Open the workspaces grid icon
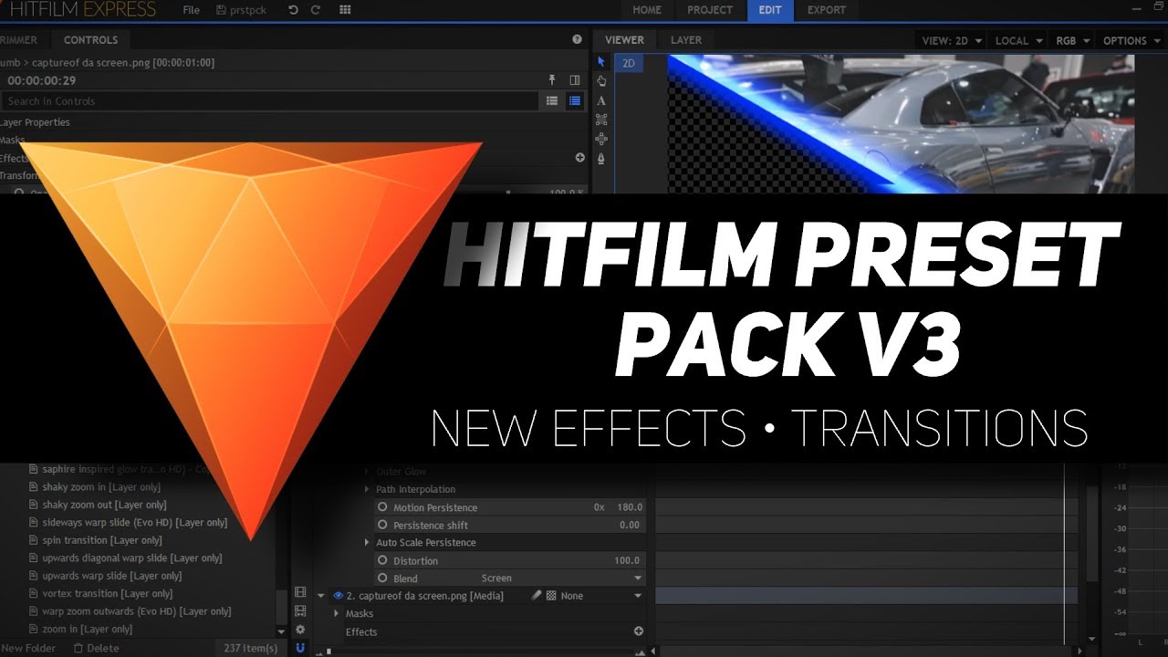The width and height of the screenshot is (1168, 657). (345, 10)
